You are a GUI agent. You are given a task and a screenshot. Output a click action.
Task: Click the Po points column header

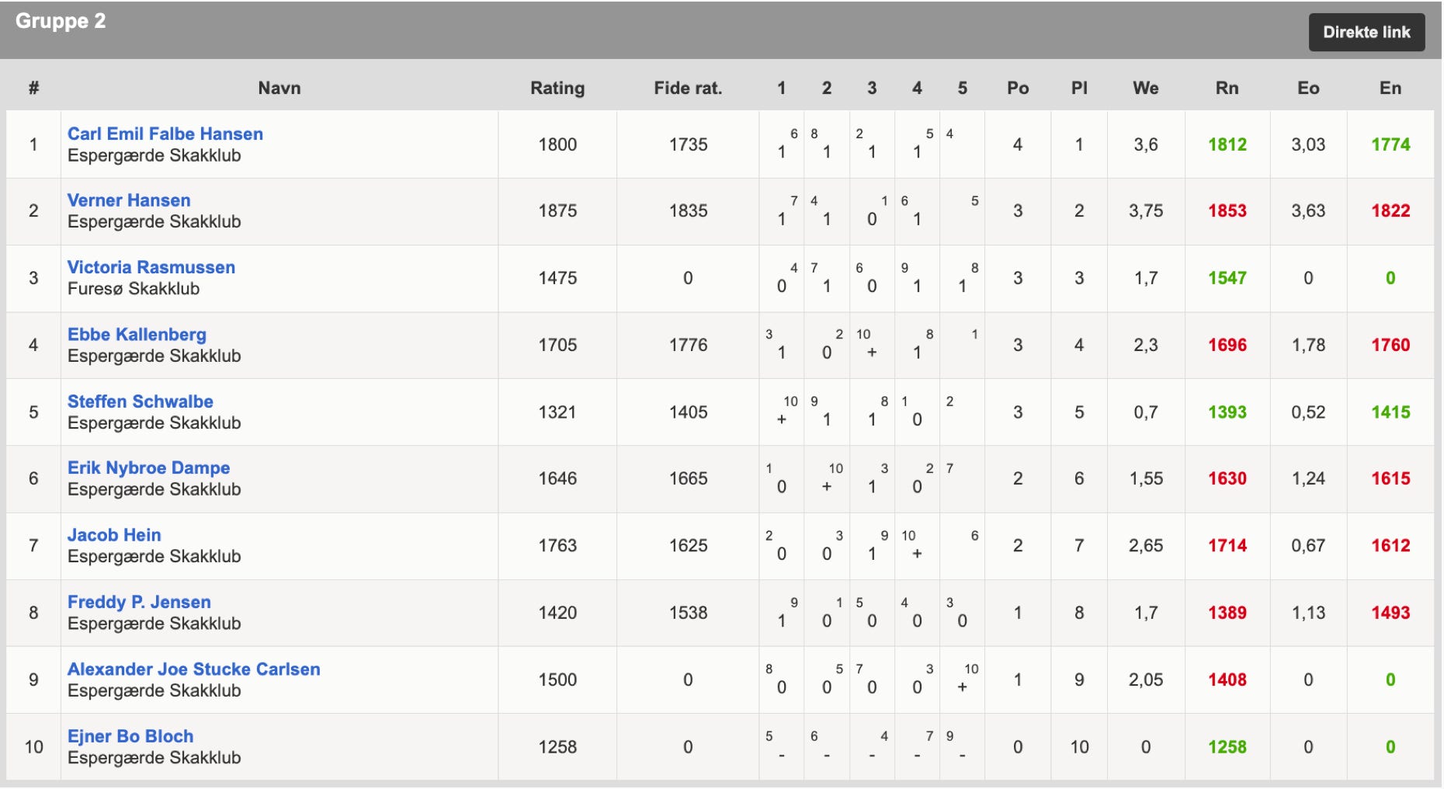[1017, 89]
